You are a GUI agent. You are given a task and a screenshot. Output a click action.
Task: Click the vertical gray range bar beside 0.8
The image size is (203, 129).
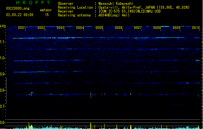[6, 90]
